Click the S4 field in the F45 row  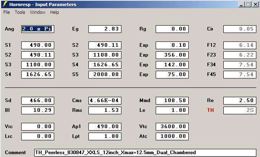(x=37, y=74)
